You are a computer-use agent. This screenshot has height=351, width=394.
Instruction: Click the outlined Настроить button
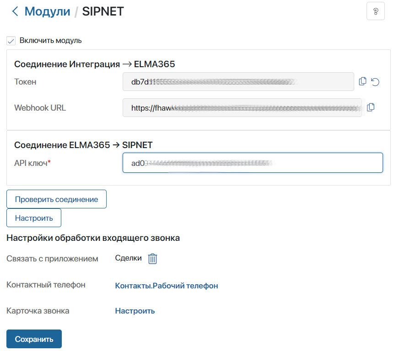(34, 218)
